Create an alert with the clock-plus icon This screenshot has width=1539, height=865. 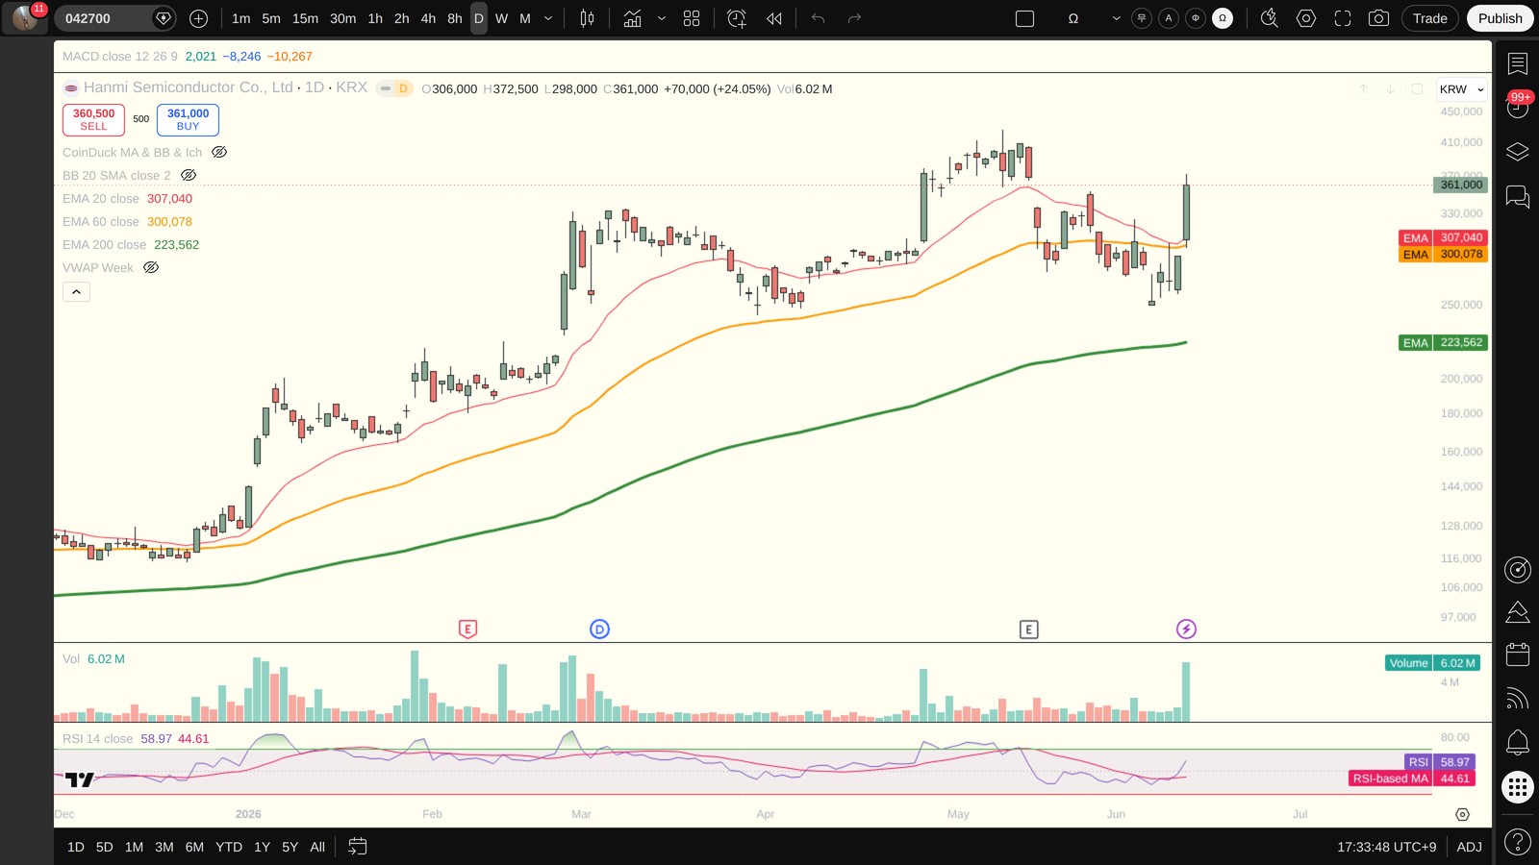click(x=737, y=18)
